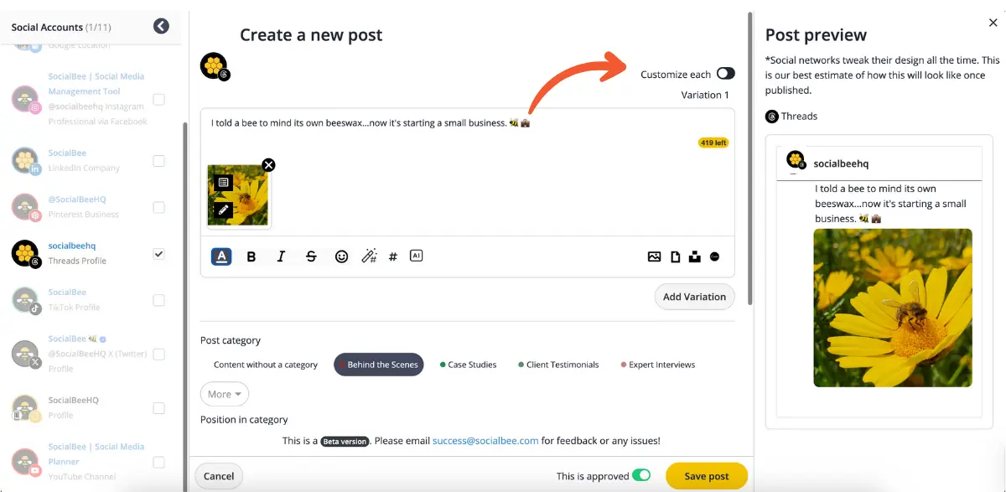Toggle bold text formatting
Image resolution: width=1006 pixels, height=492 pixels.
(251, 256)
